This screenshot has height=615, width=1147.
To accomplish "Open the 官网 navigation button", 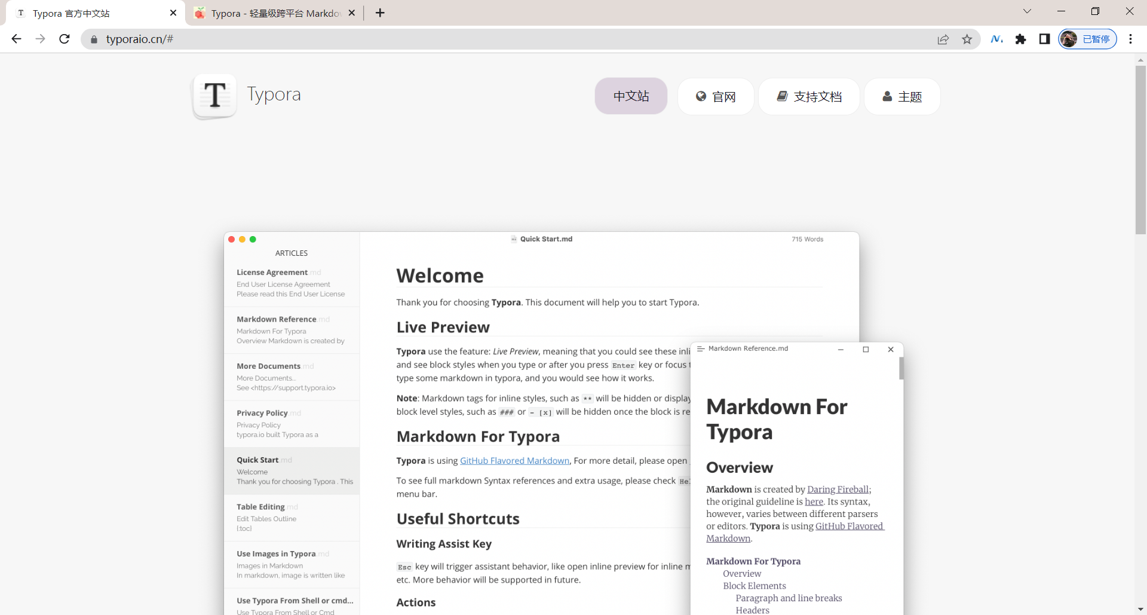I will [716, 96].
